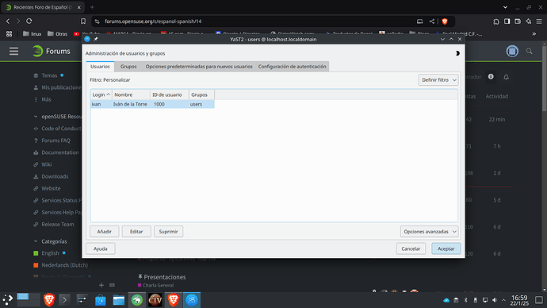Open the Civilization IV taskbar icon
Viewport: 547px width, 308px height.
(x=155, y=299)
